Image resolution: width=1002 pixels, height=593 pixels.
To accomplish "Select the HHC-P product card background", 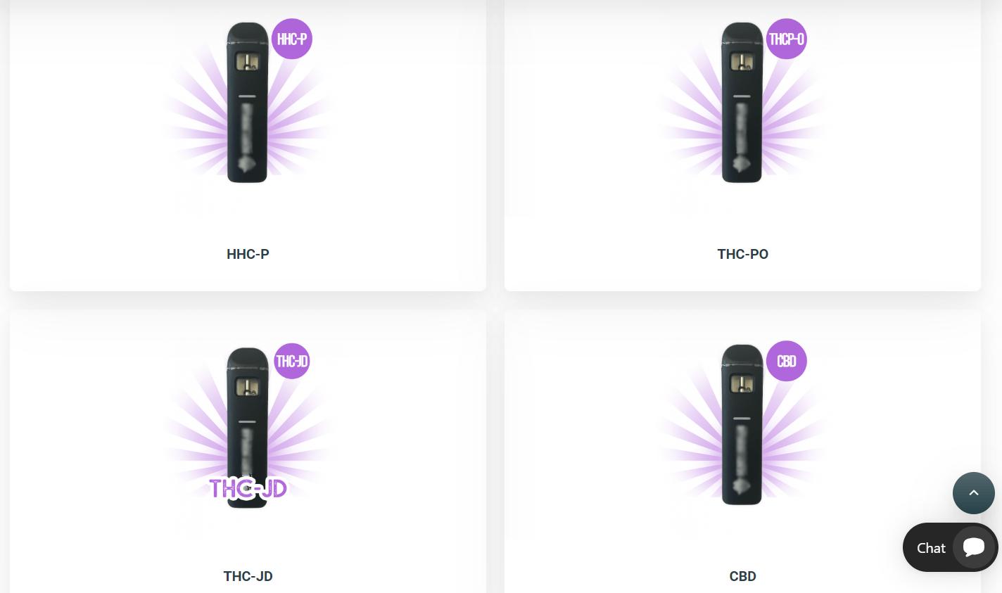I will click(x=248, y=145).
